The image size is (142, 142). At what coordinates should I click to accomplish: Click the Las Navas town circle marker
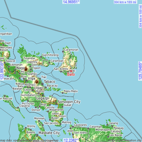108,137
